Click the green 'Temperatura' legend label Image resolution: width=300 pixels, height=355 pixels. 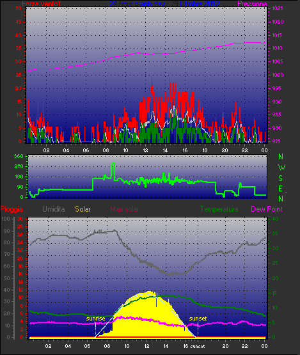tap(219, 209)
